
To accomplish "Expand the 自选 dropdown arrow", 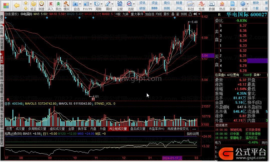I will click(80, 4).
